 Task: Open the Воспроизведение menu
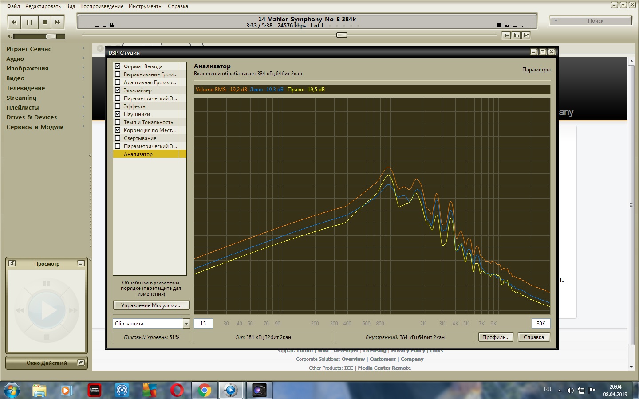pos(102,6)
